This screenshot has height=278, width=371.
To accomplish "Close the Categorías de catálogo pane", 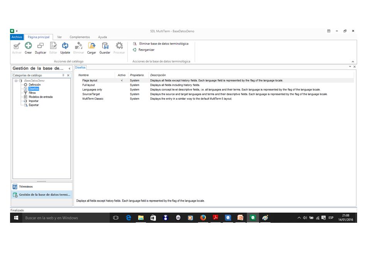I will pos(68,75).
